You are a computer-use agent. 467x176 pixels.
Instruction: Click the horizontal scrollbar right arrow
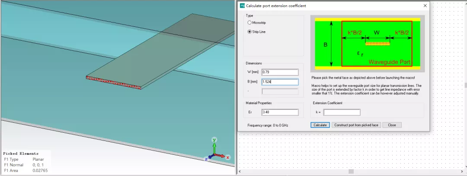pos(462,172)
